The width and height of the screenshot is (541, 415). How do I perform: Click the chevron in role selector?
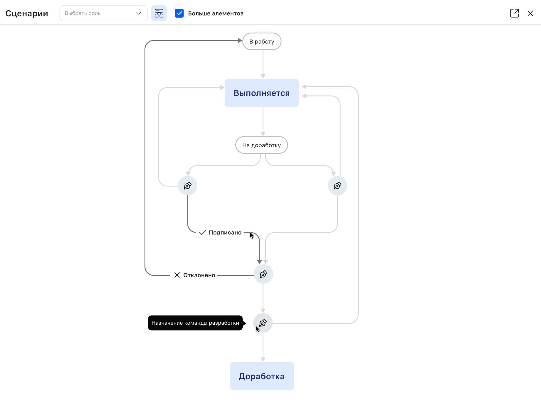(139, 13)
